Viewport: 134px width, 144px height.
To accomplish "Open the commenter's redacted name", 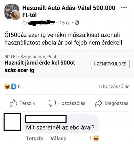I will coord(46,119).
